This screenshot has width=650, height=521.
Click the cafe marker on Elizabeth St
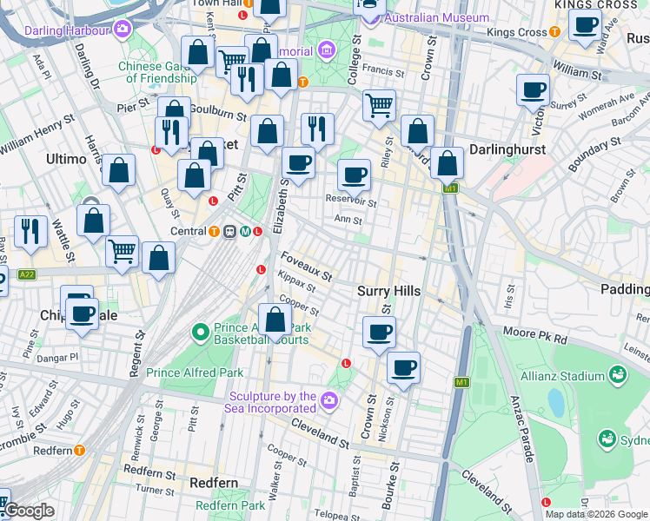tap(298, 163)
